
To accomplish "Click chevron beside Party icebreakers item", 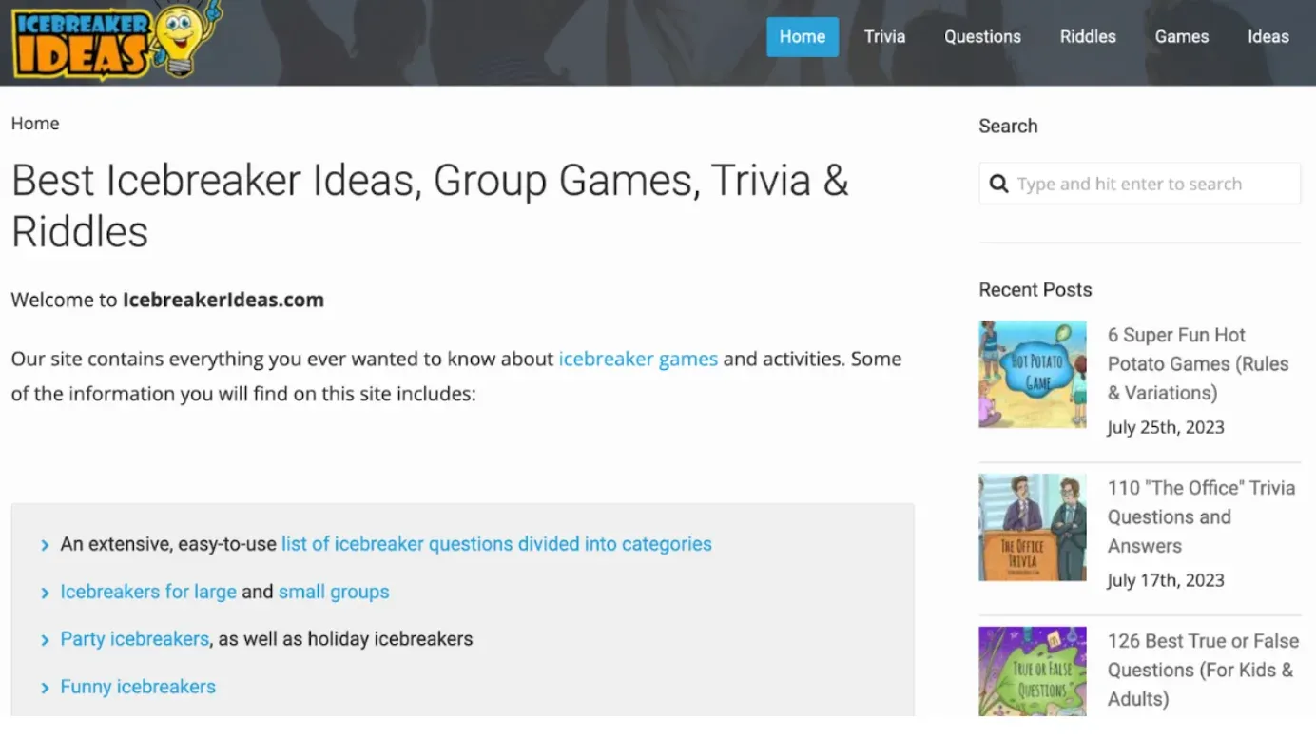I will tap(45, 640).
